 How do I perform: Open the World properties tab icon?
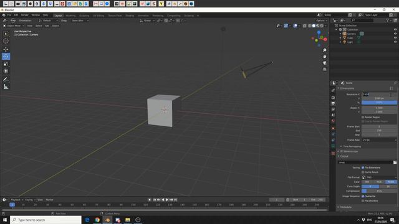pyautogui.click(x=333, y=121)
